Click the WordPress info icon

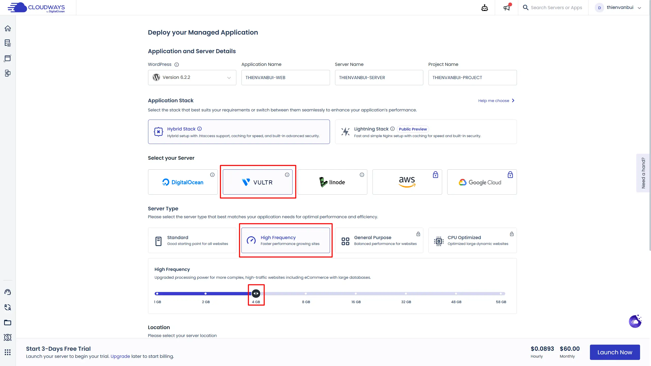coord(177,65)
